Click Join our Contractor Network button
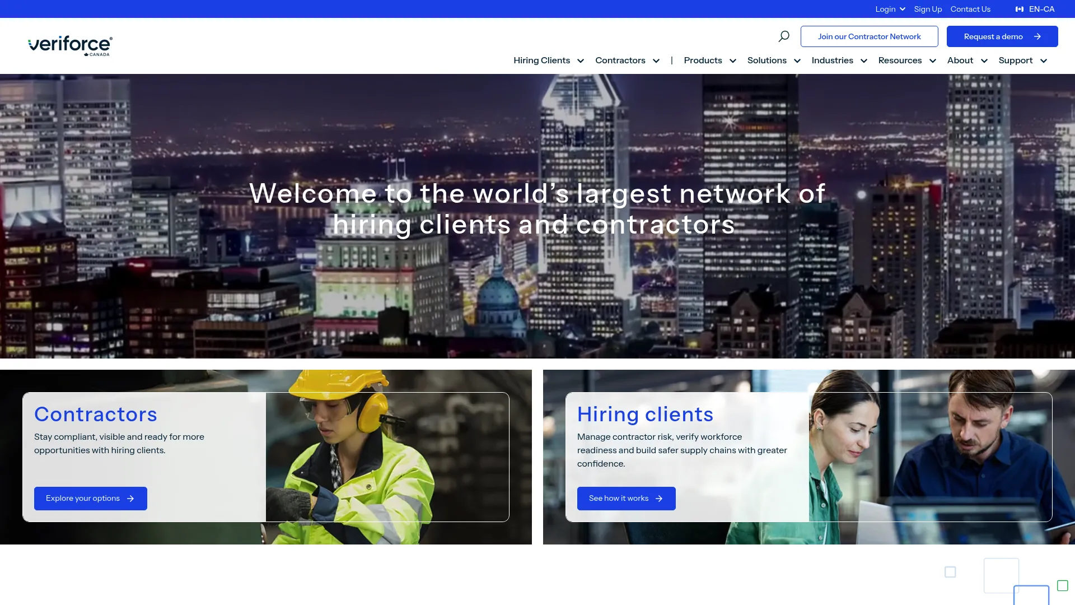Screen dimensions: 1075x605 click(869, 36)
